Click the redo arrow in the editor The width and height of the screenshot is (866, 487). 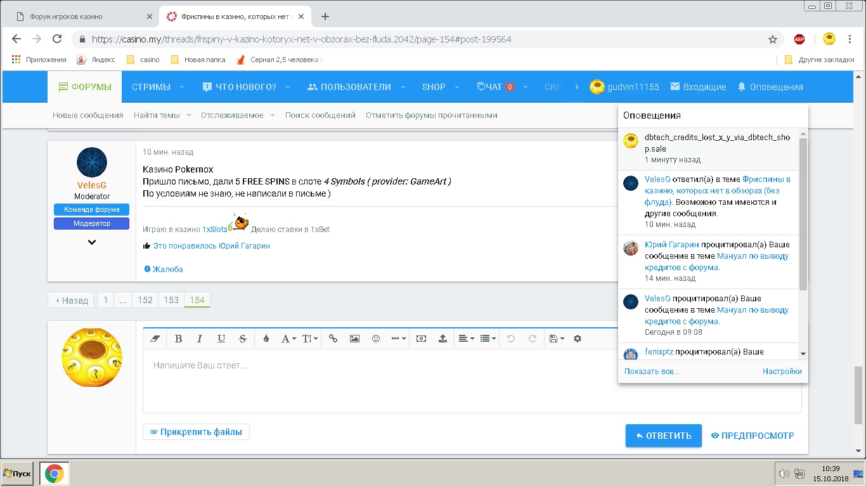(533, 339)
